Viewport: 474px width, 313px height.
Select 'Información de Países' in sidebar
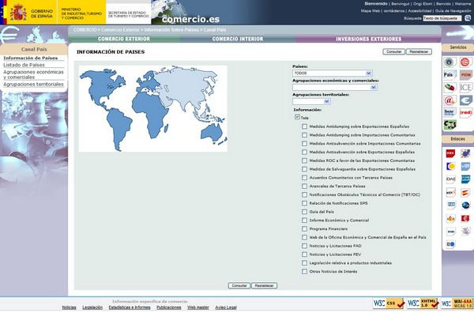[x=31, y=58]
